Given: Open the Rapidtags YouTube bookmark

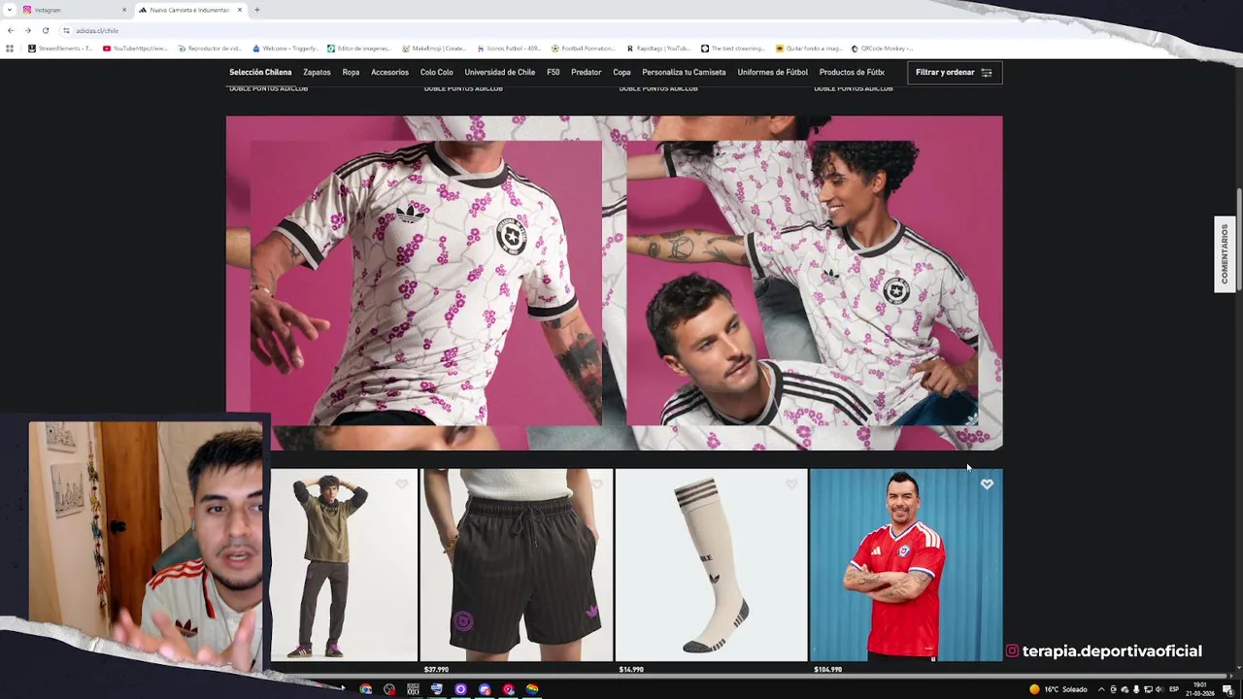Looking at the screenshot, I should pyautogui.click(x=658, y=49).
